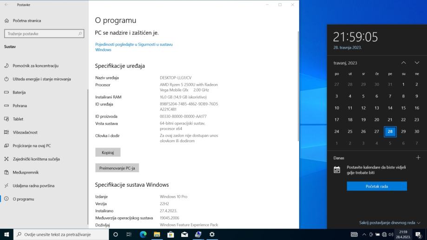Select Pohrana in the sidebar
The height and width of the screenshot is (240, 427).
coord(20,106)
